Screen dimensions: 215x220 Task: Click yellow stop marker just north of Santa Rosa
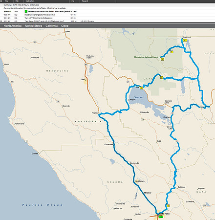click(x=168, y=206)
